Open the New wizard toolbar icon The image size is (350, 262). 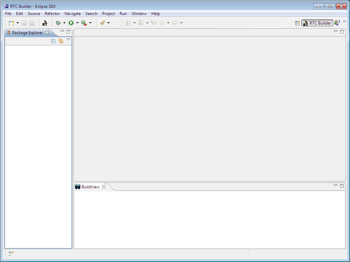tap(11, 23)
